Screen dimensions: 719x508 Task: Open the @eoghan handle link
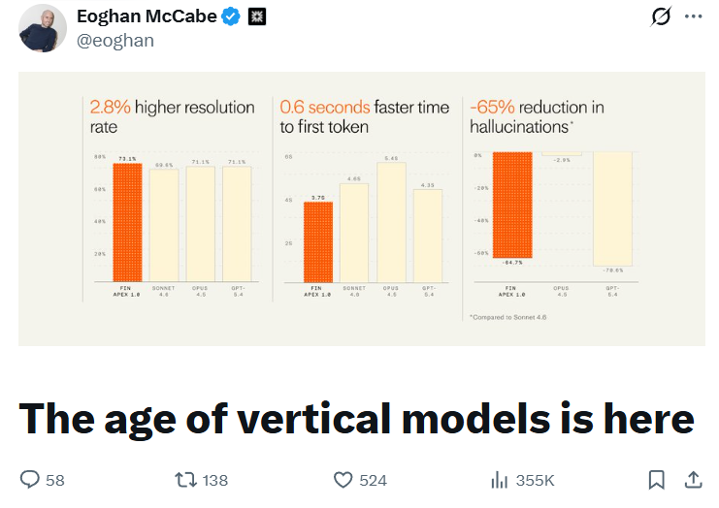115,40
